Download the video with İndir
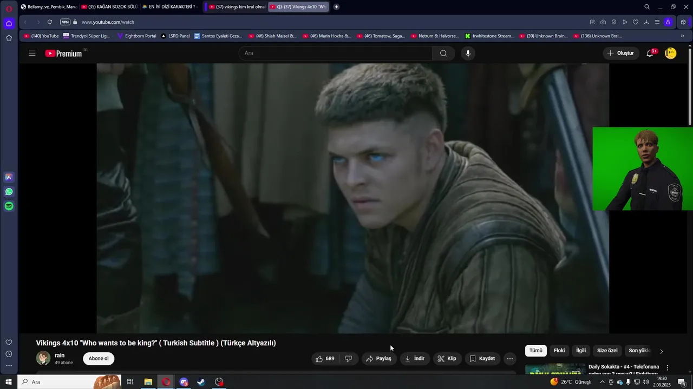The height and width of the screenshot is (389, 693). pyautogui.click(x=415, y=359)
